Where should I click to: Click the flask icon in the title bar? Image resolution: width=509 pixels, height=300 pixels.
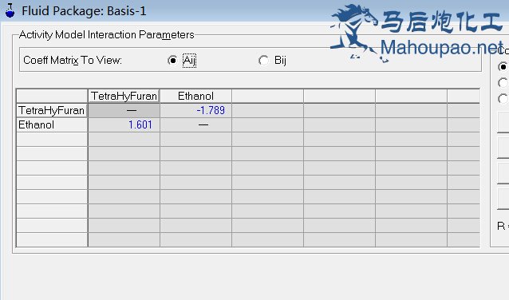(10, 10)
